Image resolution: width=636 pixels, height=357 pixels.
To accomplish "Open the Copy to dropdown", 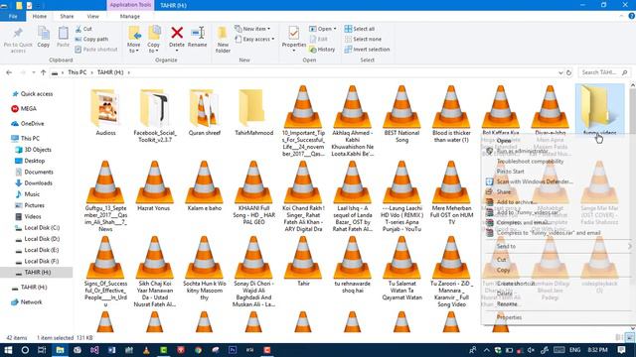I will pos(154,40).
